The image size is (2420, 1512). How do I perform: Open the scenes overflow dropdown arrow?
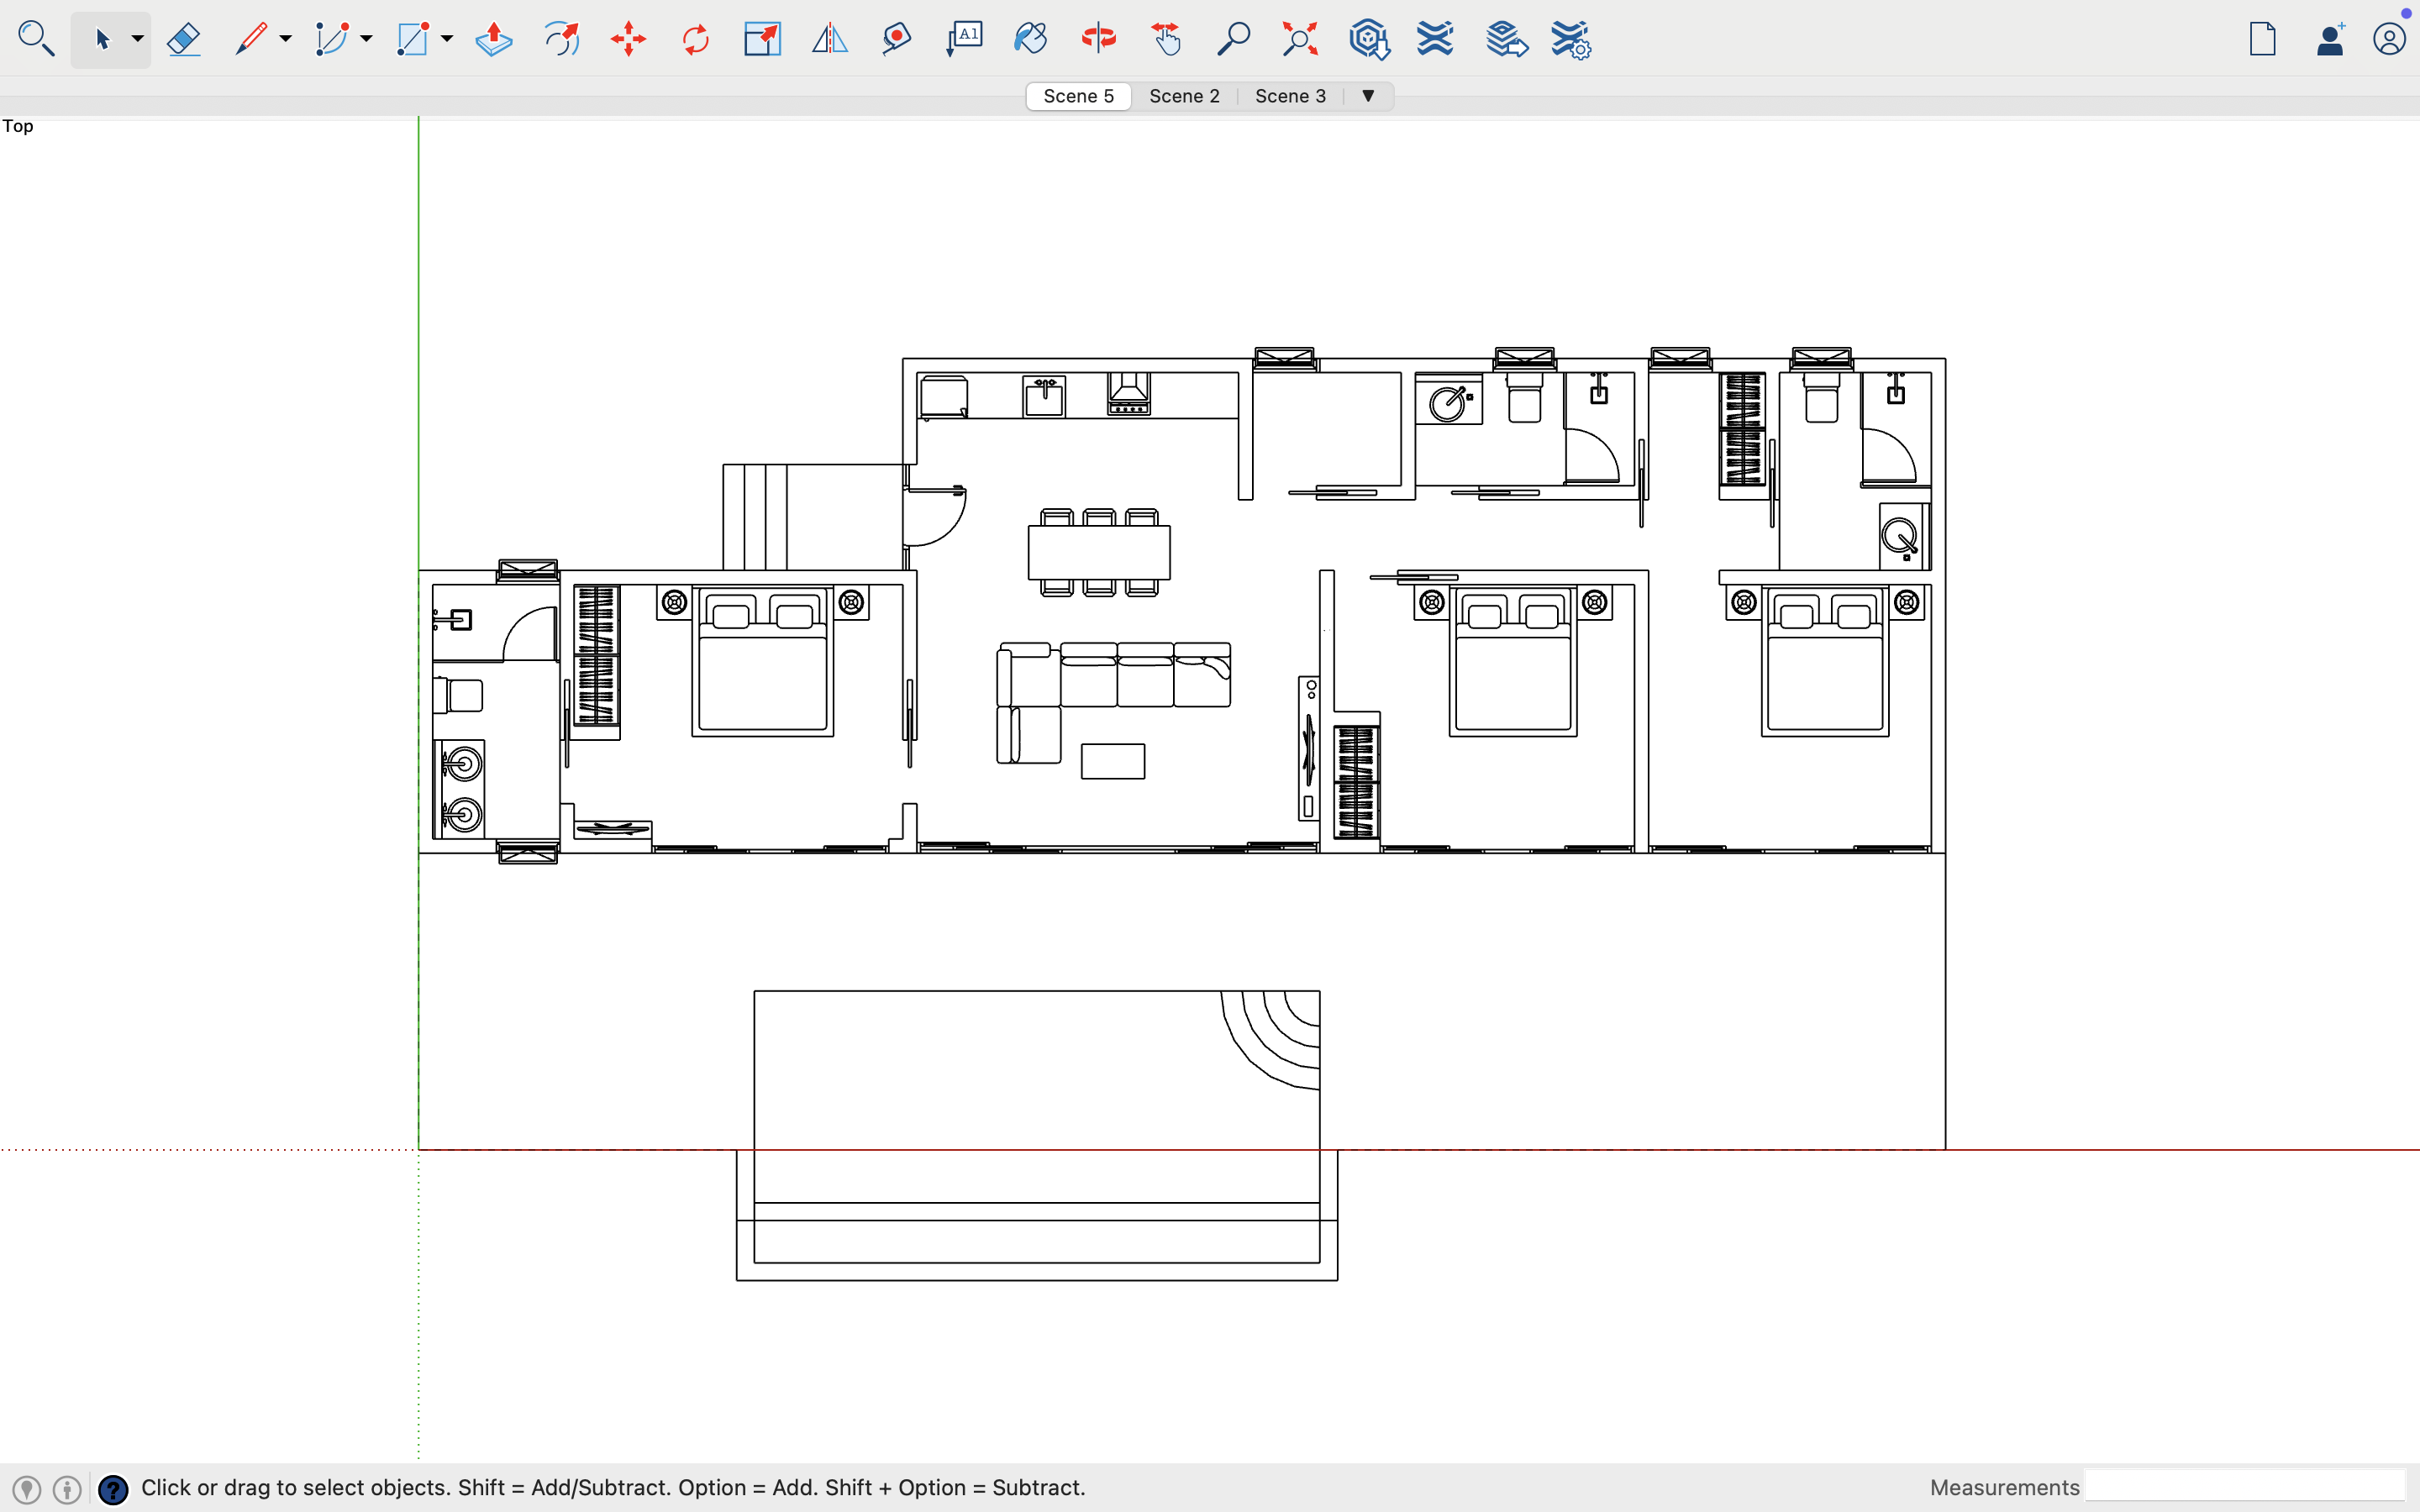[1367, 96]
